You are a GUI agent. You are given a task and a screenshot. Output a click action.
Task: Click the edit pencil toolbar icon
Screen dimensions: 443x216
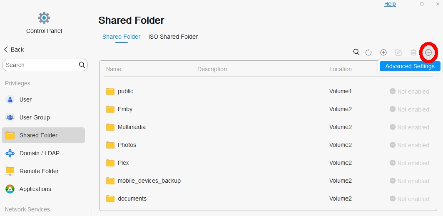click(398, 52)
